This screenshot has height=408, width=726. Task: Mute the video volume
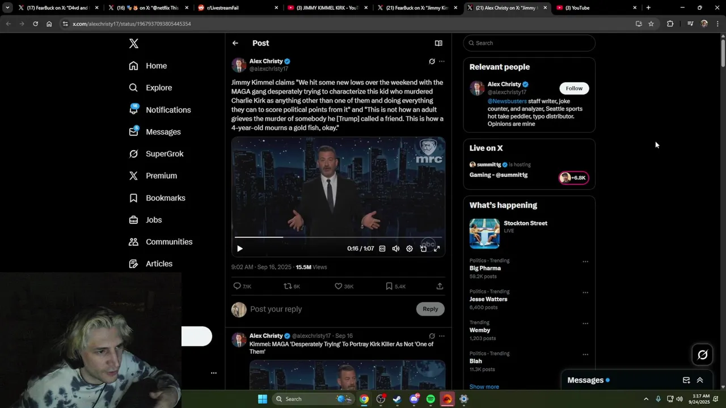pos(396,248)
